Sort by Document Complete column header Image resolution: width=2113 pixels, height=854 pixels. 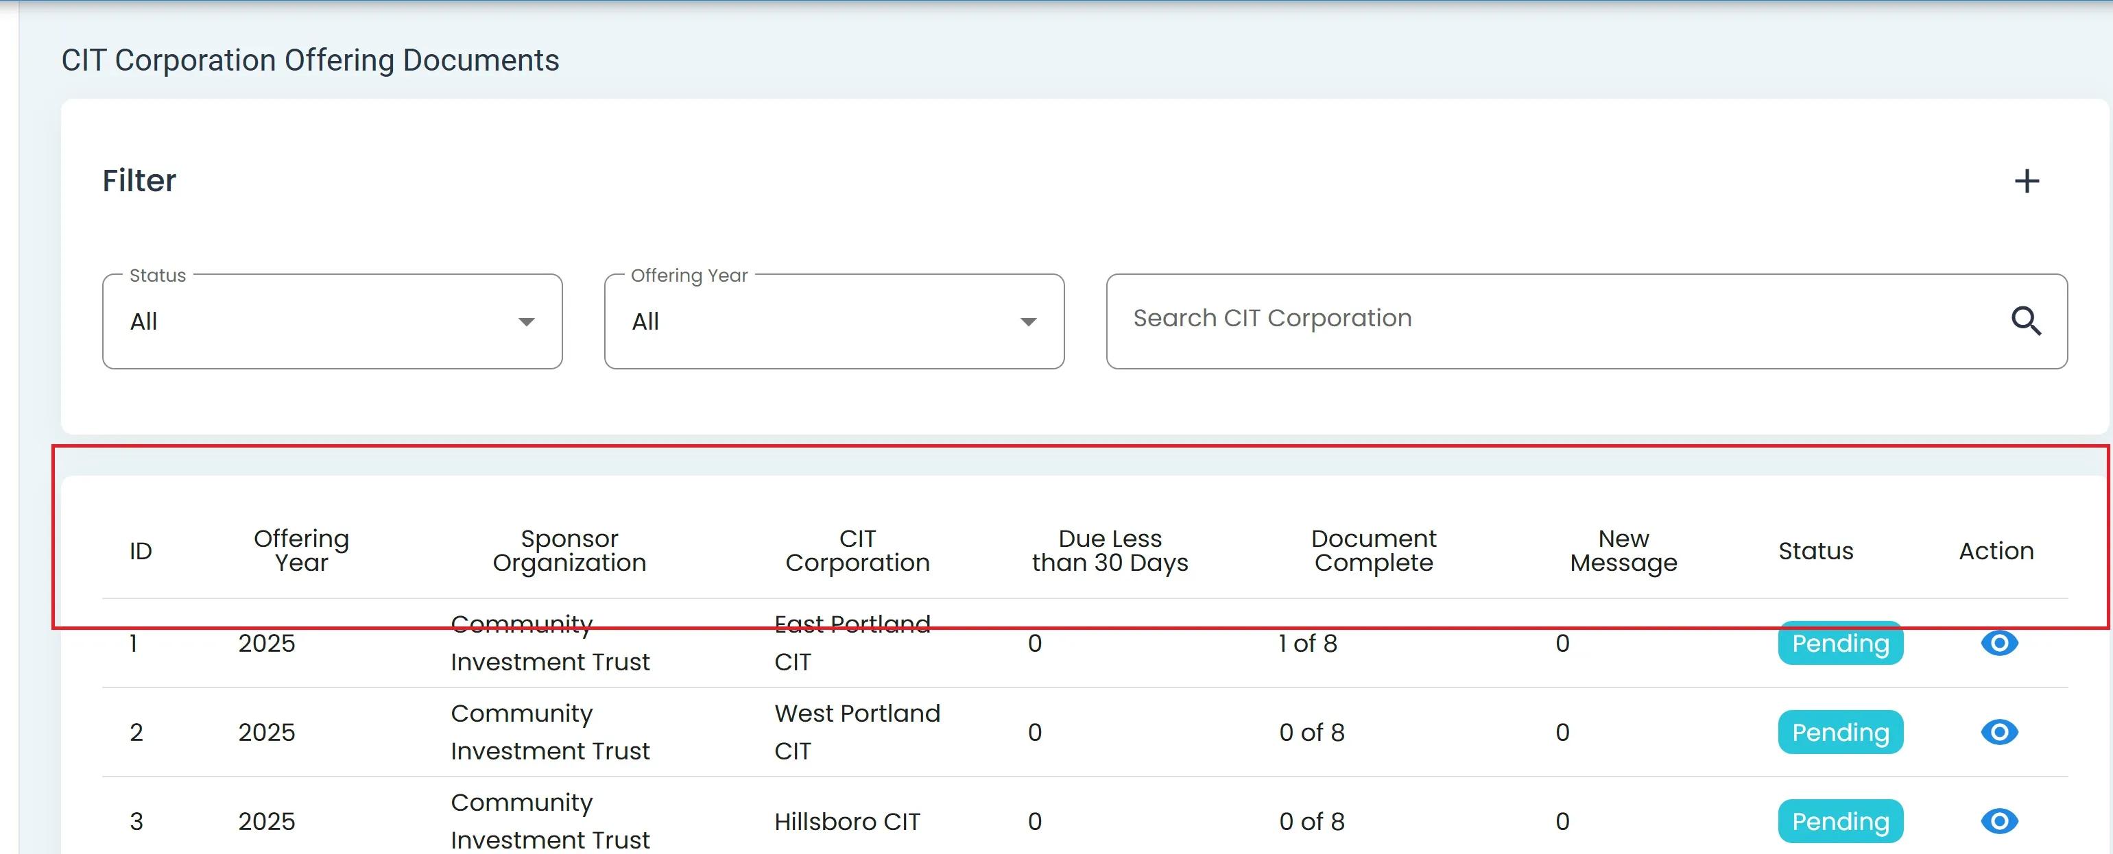click(1373, 551)
